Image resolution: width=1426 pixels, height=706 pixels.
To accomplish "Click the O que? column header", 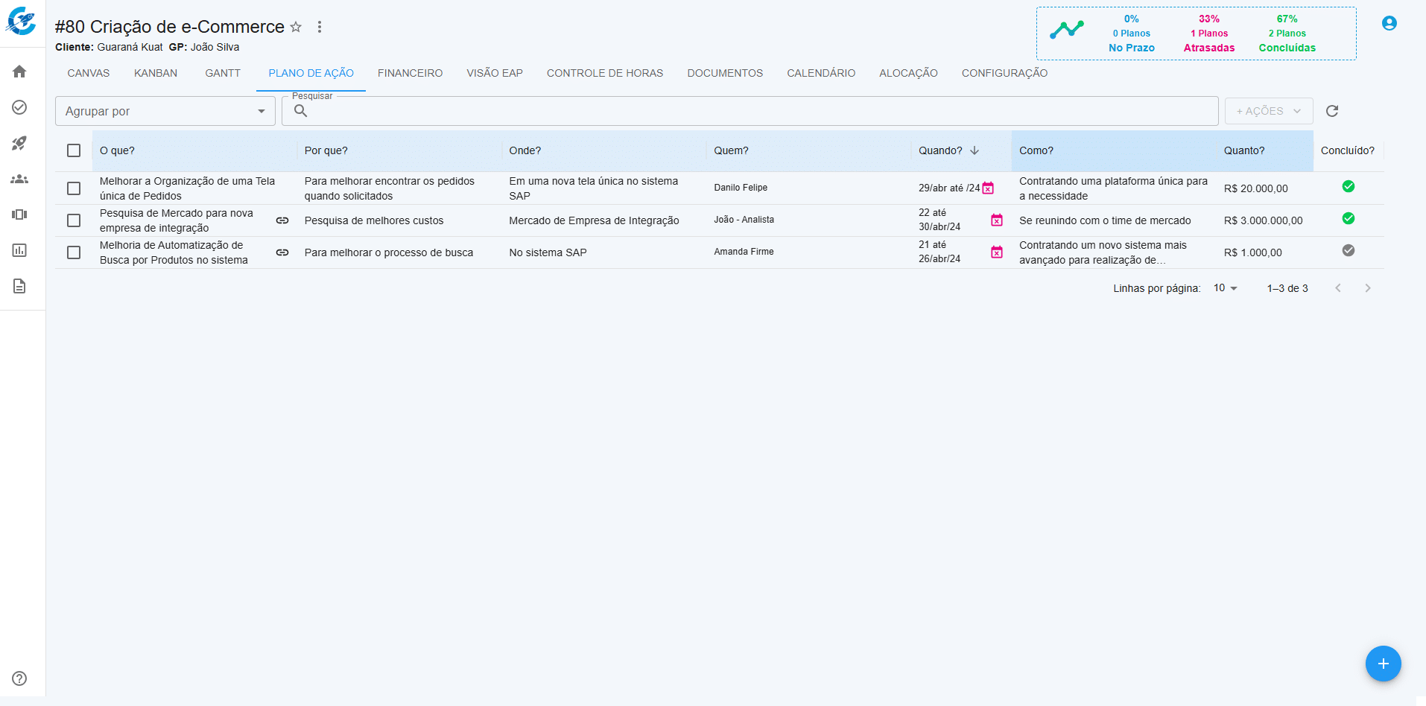I will 194,150.
